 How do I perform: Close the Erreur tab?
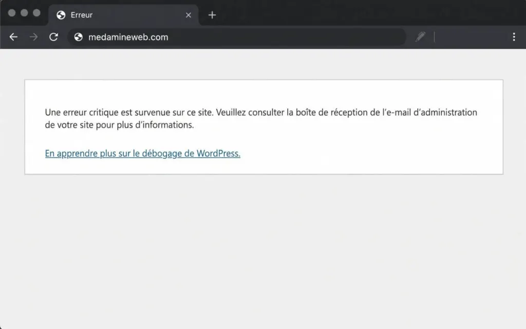pos(189,15)
